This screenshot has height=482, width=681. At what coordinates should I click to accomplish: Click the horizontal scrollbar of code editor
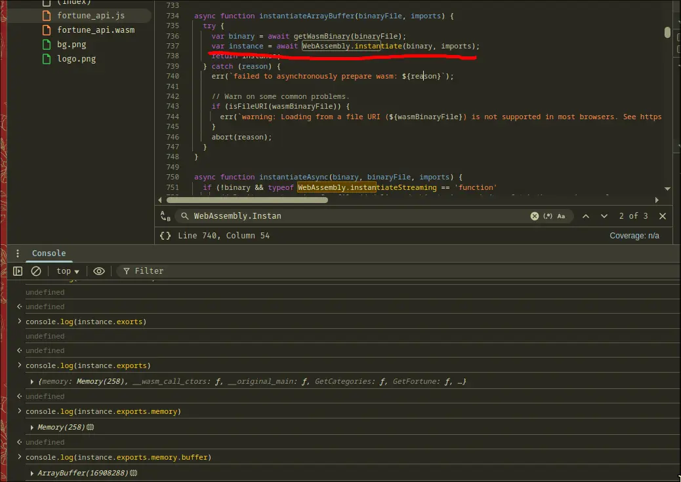246,200
